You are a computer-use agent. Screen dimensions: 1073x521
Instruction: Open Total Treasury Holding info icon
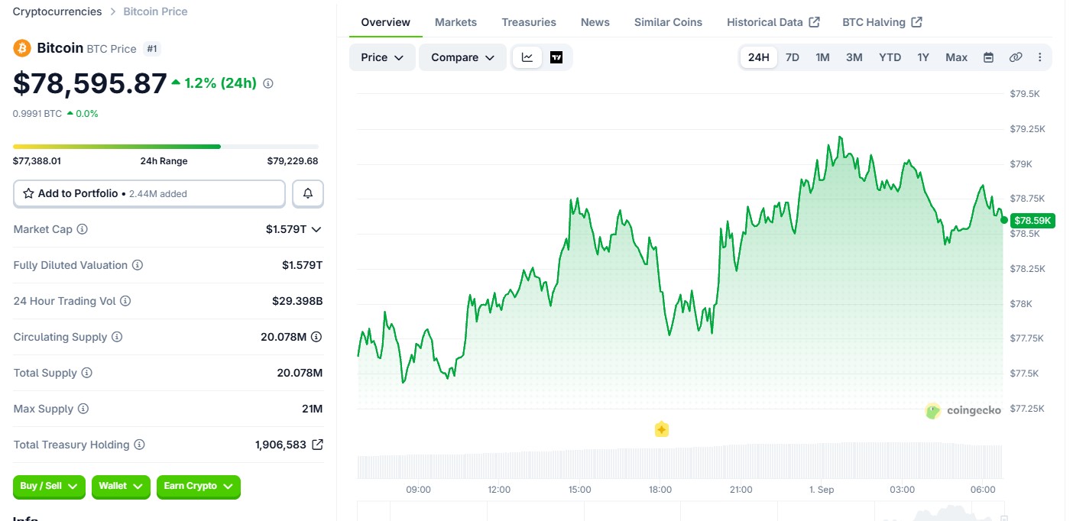coord(139,445)
